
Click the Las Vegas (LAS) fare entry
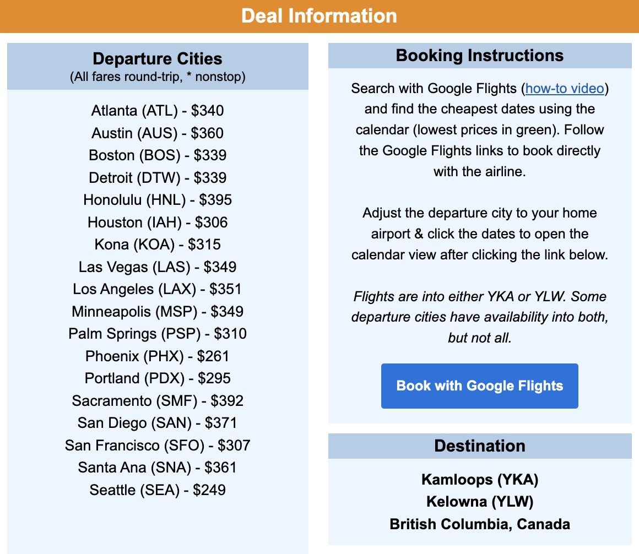point(156,267)
